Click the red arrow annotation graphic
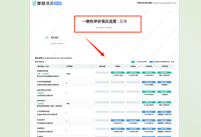201x137 pixels. [94, 46]
